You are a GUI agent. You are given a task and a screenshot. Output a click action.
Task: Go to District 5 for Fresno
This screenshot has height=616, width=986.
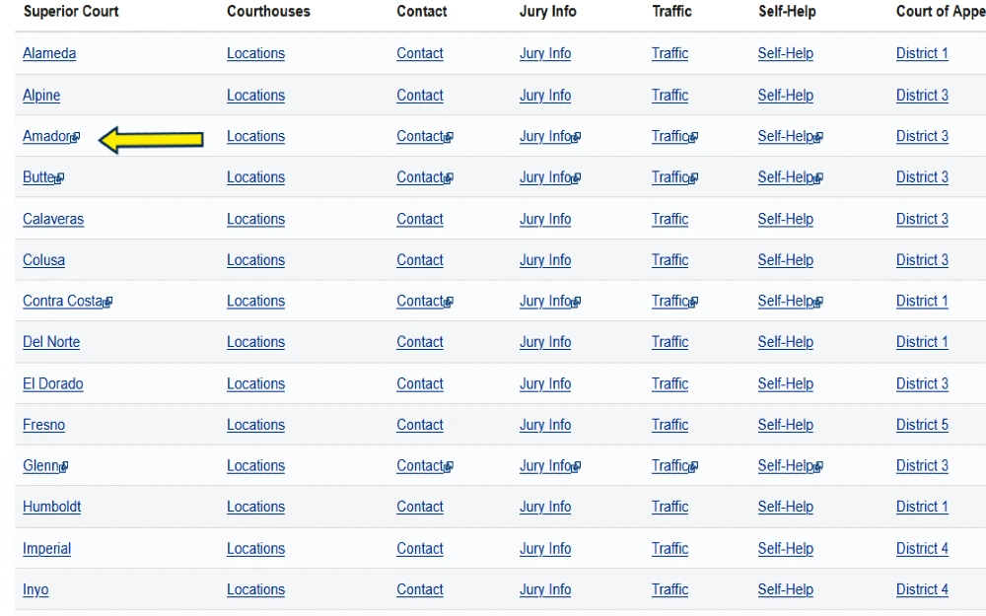(922, 425)
